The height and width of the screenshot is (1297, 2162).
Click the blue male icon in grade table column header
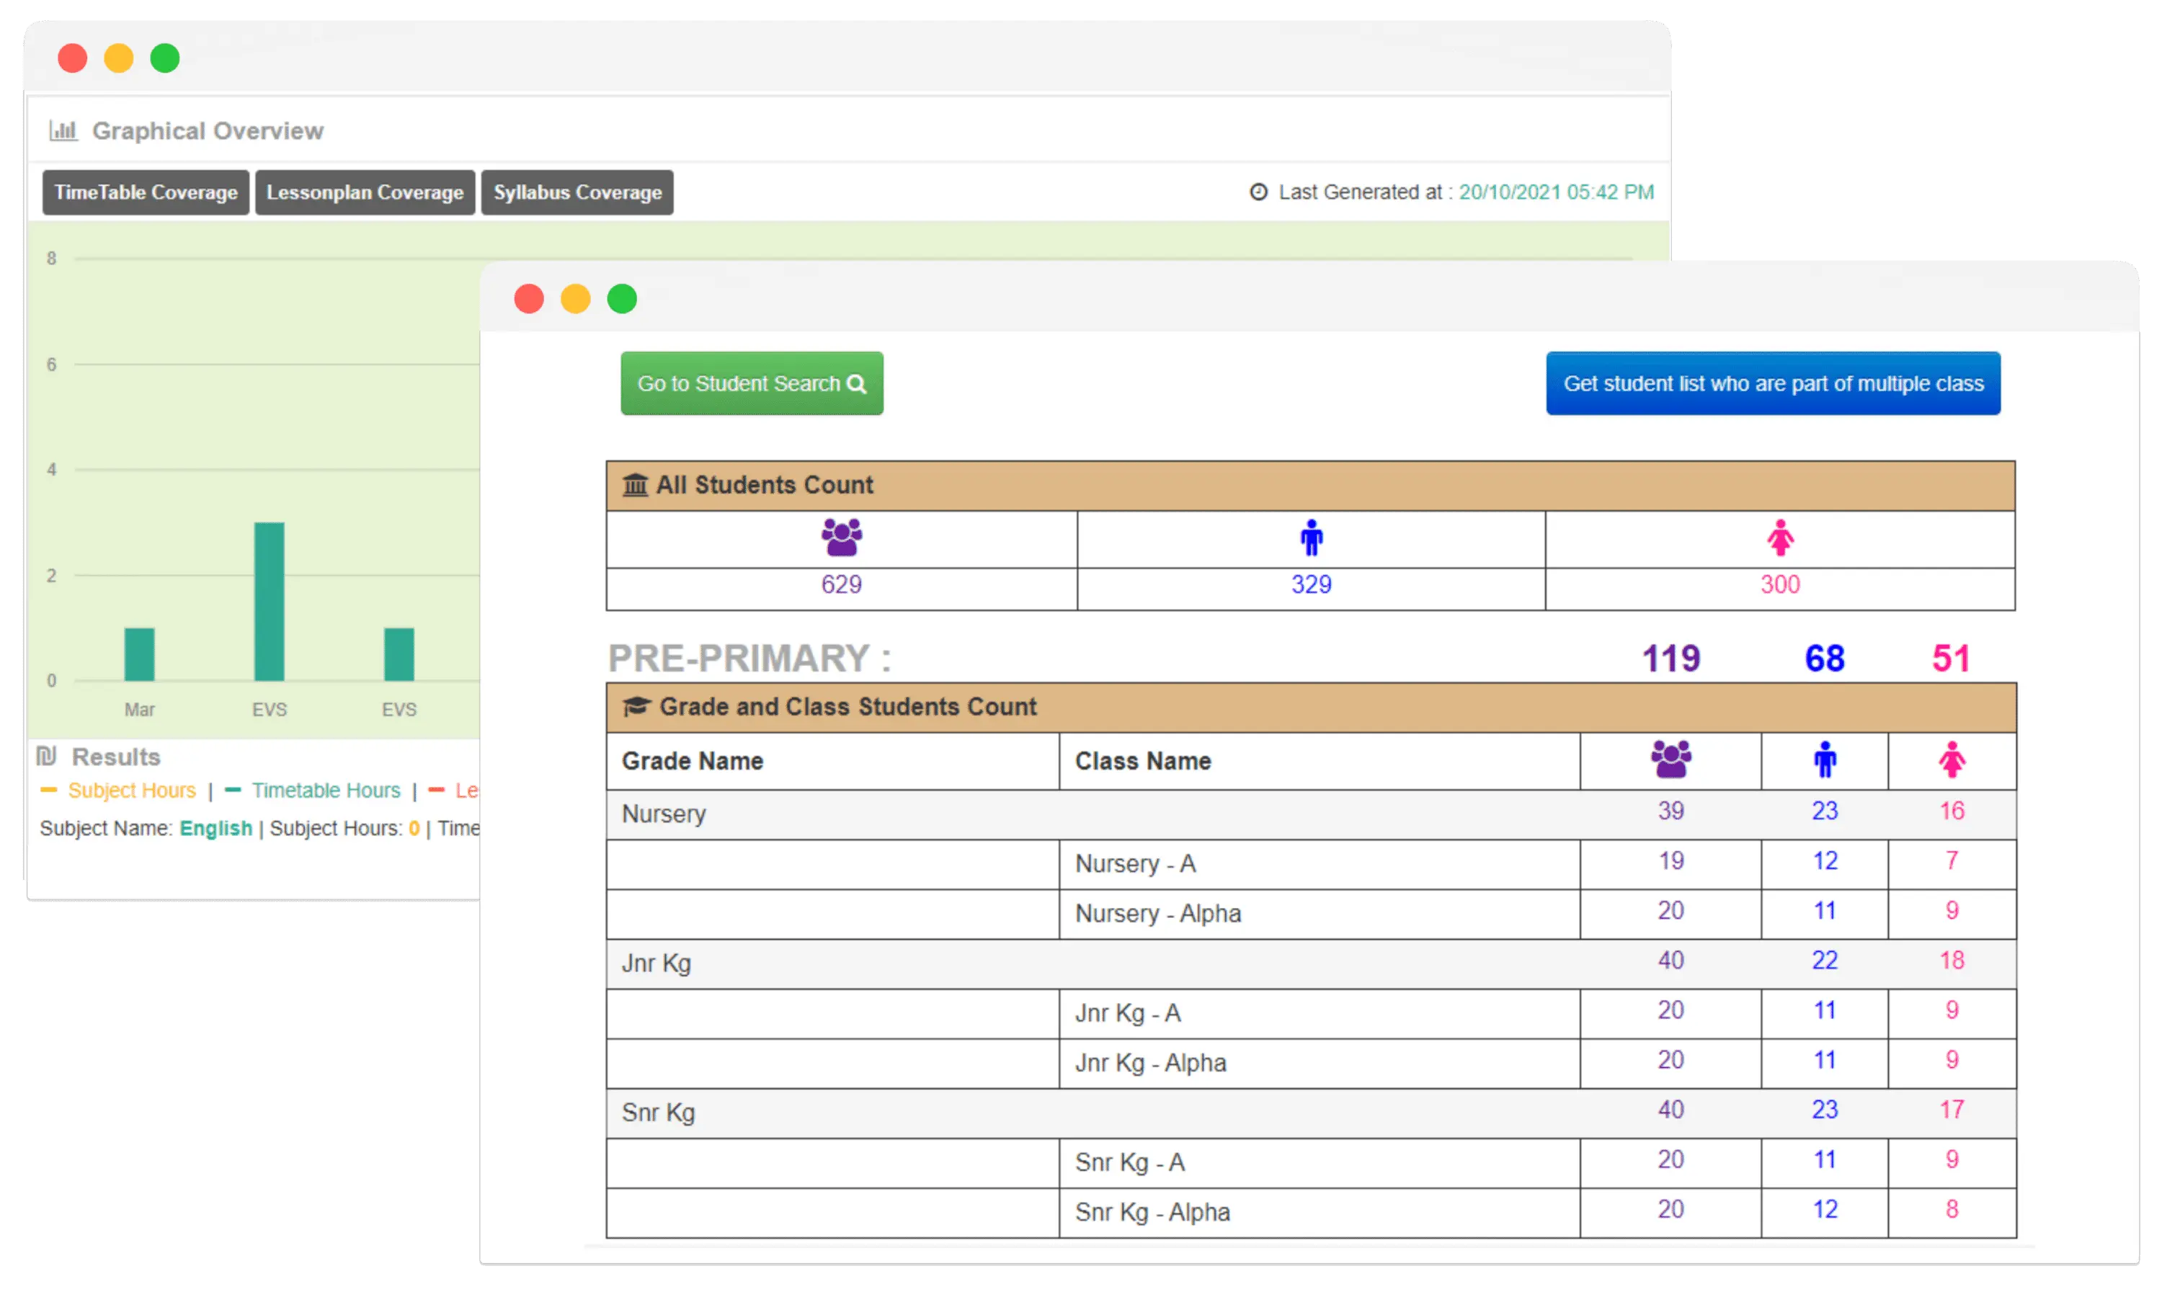point(1825,759)
